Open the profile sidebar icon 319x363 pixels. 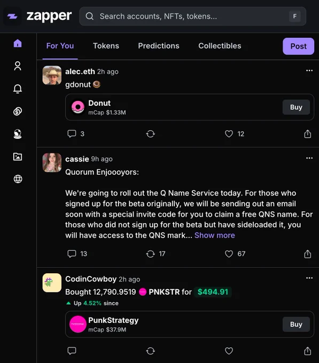click(18, 66)
